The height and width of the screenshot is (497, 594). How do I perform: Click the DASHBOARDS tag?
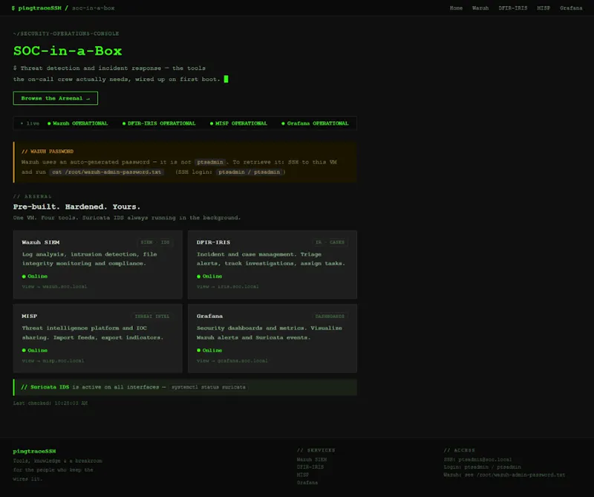pos(330,316)
